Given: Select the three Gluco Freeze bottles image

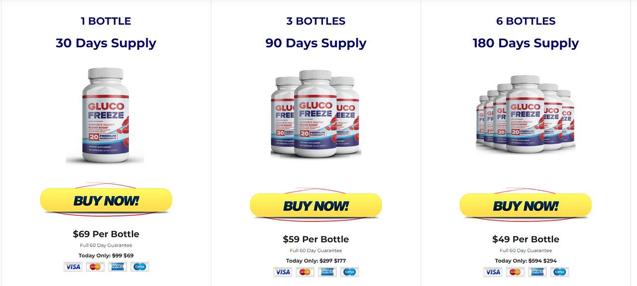Looking at the screenshot, I should click(x=316, y=114).
